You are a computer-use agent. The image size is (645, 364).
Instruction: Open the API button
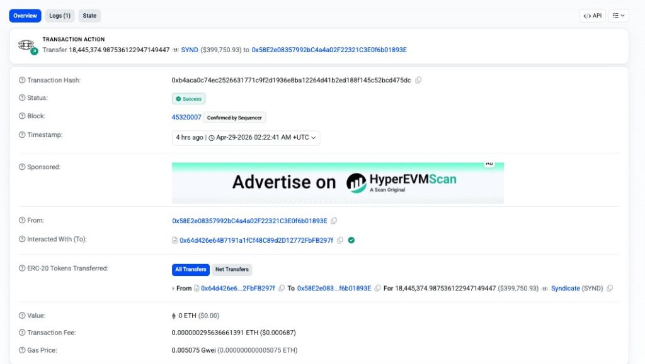click(592, 15)
